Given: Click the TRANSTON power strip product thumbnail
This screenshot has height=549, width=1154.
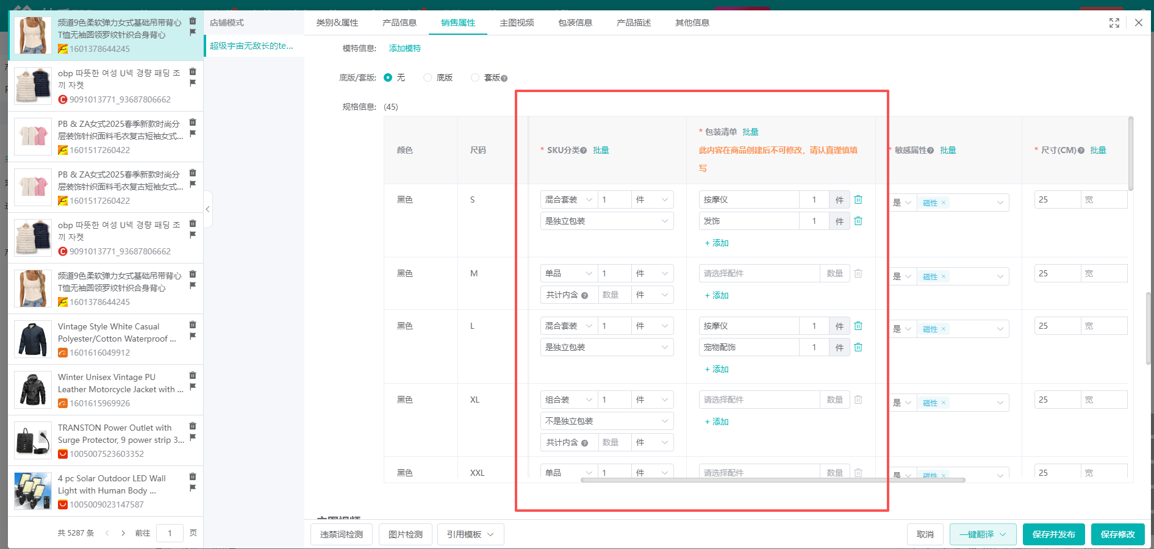Looking at the screenshot, I should pos(32,440).
